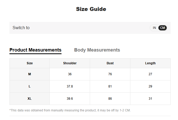Click the manual measurement disclaimer note

click(x=70, y=110)
